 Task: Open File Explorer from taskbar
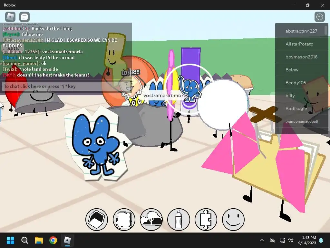coord(39,240)
